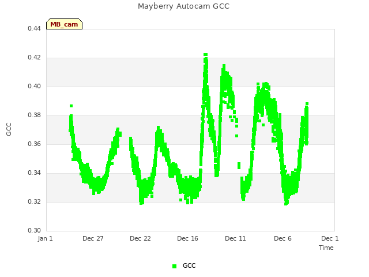The width and height of the screenshot is (369, 277).
Task: Click the 0.40 y-axis value
Action: (x=35, y=86)
